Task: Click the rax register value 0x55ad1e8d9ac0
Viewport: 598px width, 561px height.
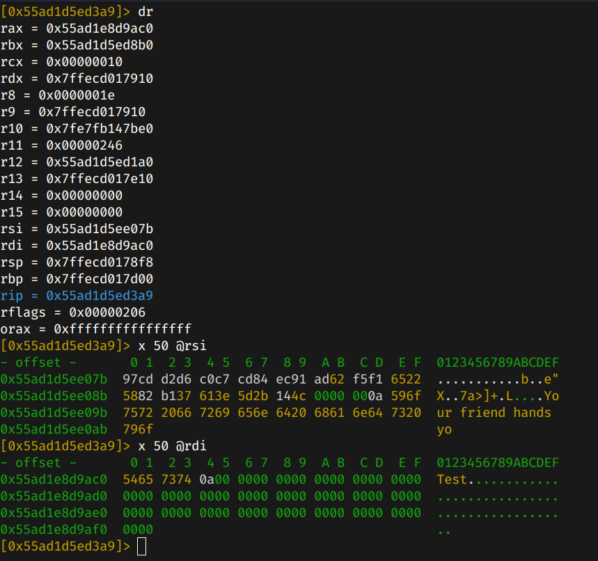Action: pos(100,29)
